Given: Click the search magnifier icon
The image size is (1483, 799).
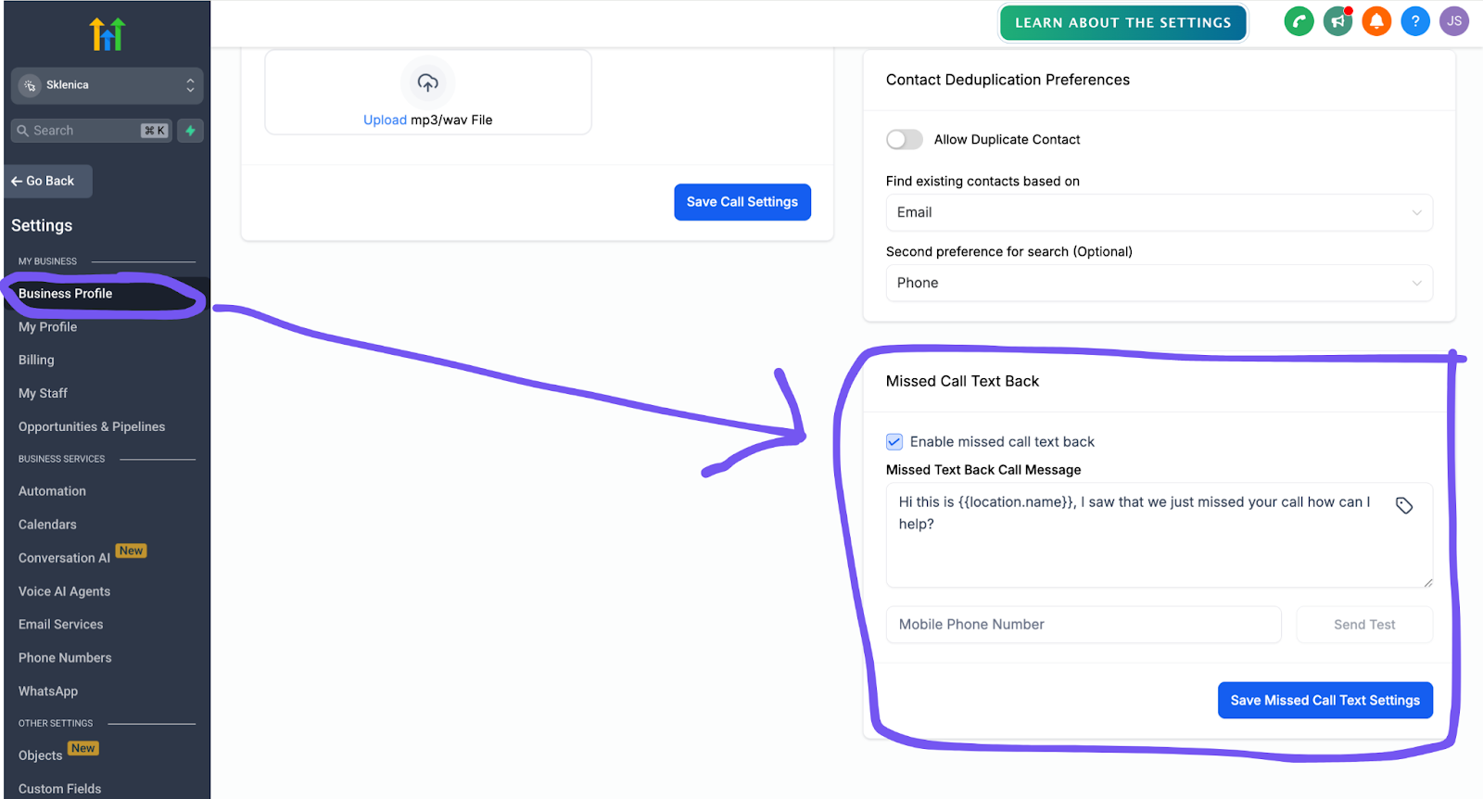Looking at the screenshot, I should click(x=23, y=131).
